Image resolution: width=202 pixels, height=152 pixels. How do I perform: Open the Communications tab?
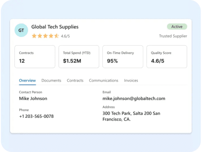point(104,80)
